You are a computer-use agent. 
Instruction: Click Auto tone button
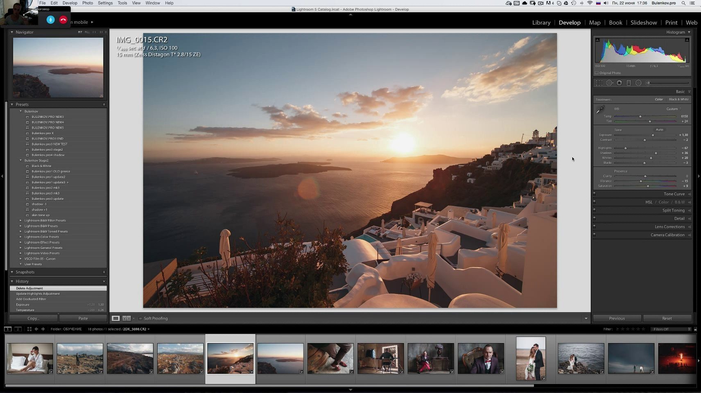pos(660,130)
